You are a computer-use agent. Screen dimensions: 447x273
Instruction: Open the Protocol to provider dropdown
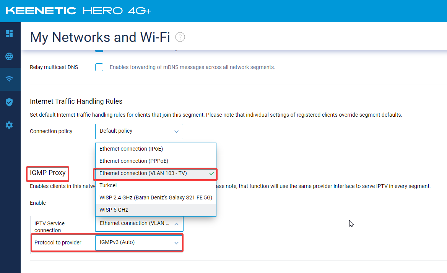click(x=139, y=242)
